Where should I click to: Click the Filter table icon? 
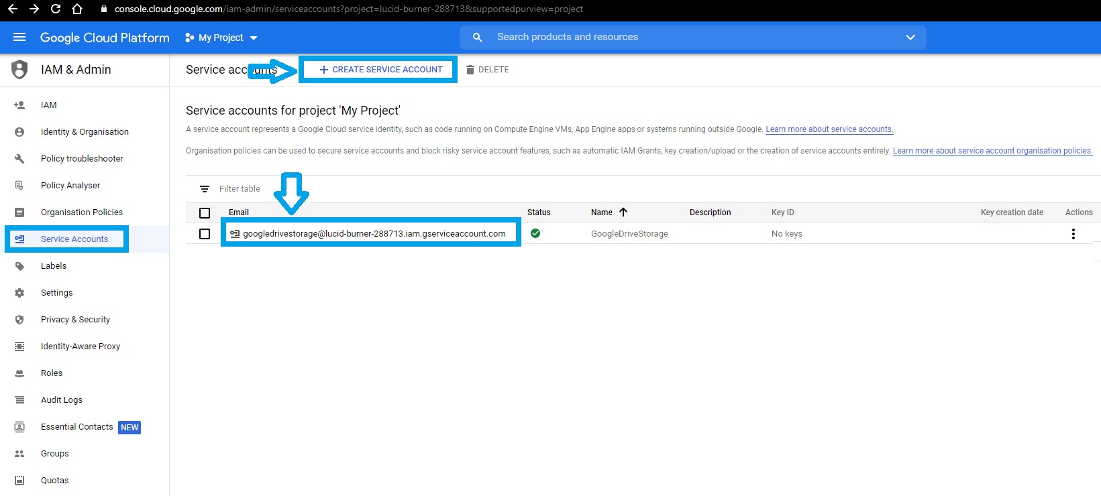205,189
